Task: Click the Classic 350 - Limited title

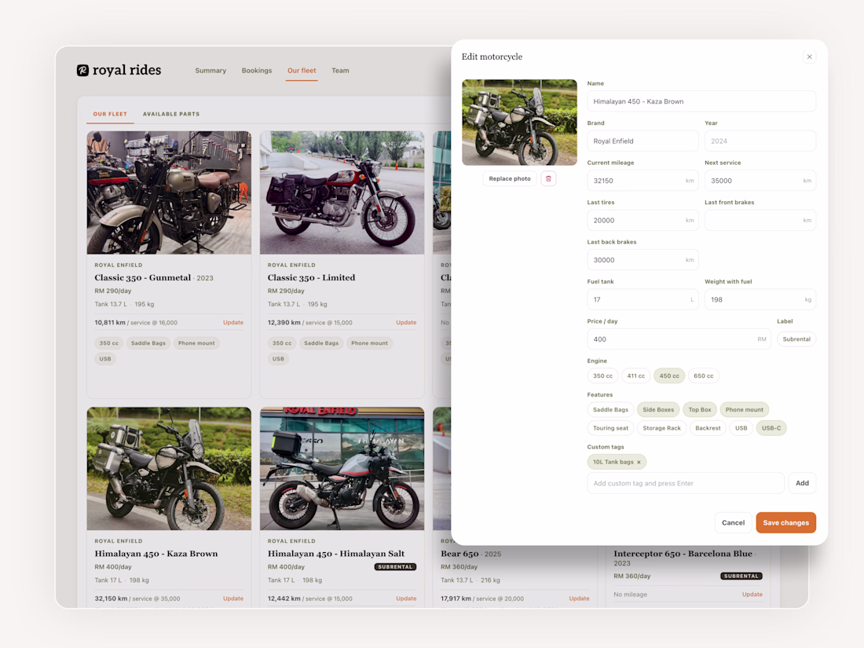Action: click(311, 278)
